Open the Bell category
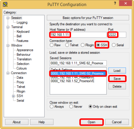The image size is (134, 129). pos(19,36)
